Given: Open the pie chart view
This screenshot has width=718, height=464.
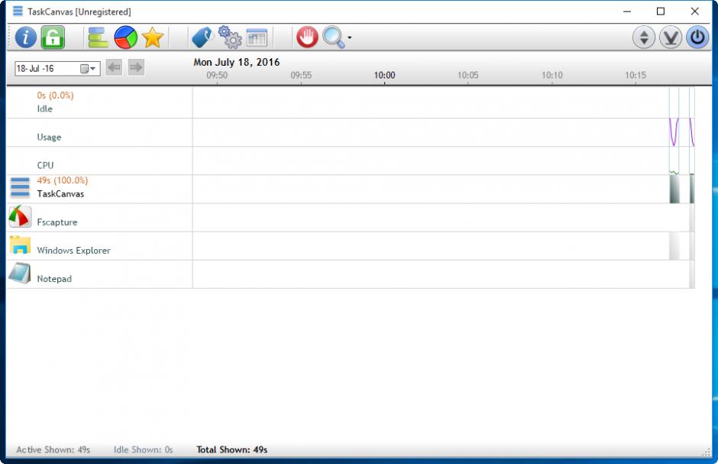Looking at the screenshot, I should (125, 37).
